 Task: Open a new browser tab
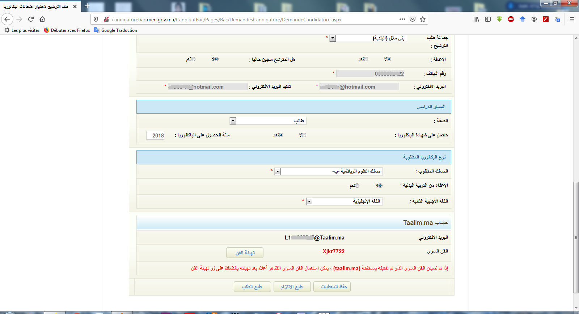[87, 6]
